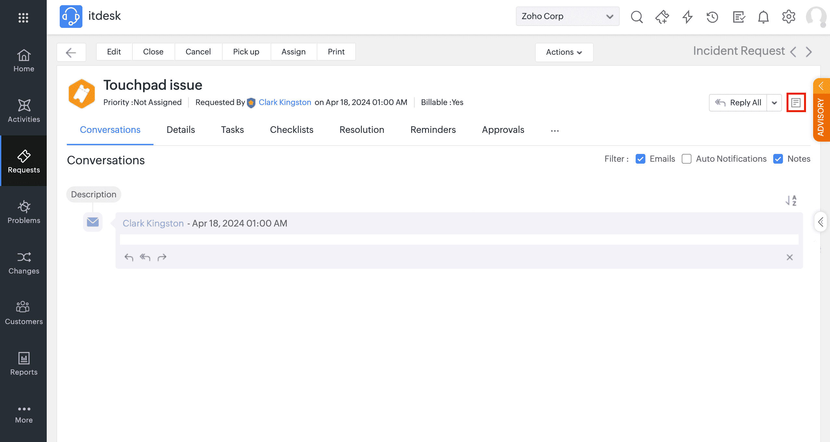Click the quick actions lightning icon
Screen dimensions: 830x442
click(687, 17)
